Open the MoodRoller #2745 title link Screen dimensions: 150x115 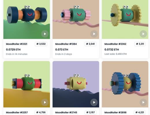[66, 112]
